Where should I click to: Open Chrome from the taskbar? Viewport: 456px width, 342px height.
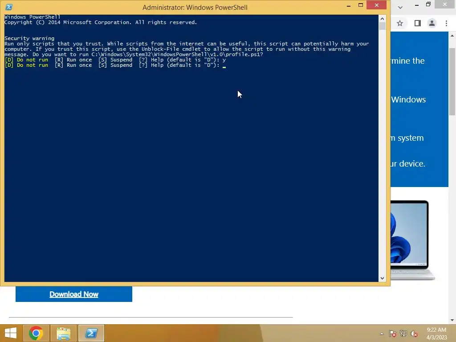pyautogui.click(x=36, y=333)
